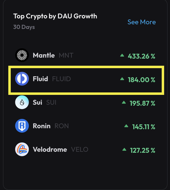Click the Top Crypto by DAU Growth heading
This screenshot has width=170, height=190.
pyautogui.click(x=55, y=16)
